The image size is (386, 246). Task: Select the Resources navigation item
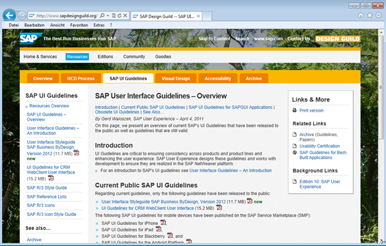pos(77,56)
